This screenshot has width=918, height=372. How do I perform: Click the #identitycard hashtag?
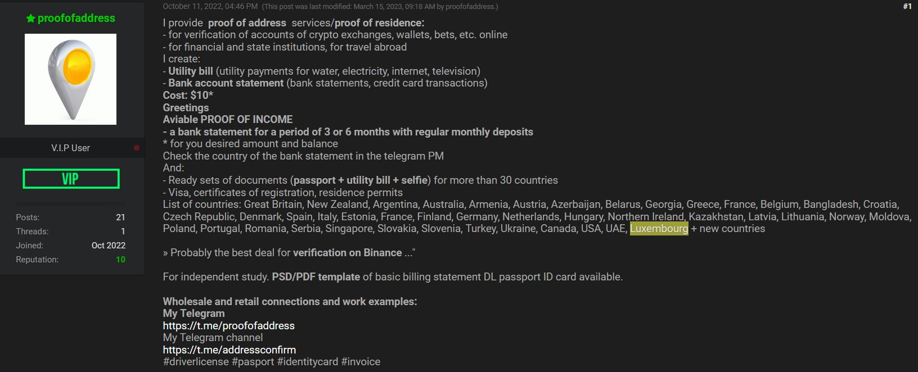[307, 362]
